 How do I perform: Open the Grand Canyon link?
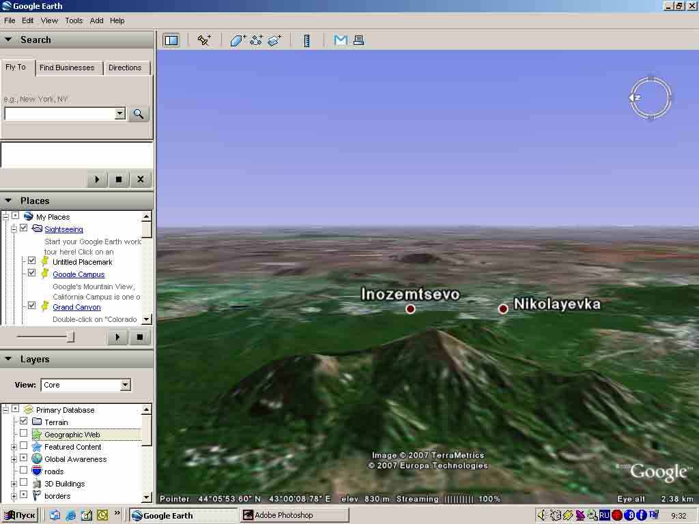point(76,308)
